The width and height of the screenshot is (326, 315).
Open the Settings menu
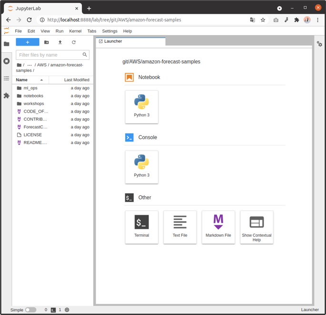pyautogui.click(x=109, y=31)
